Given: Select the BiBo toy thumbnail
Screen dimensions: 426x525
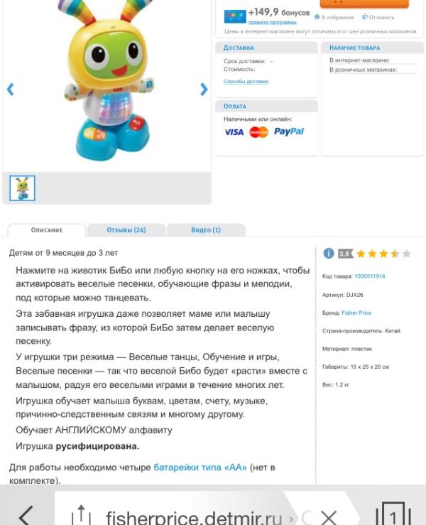Looking at the screenshot, I should [23, 188].
